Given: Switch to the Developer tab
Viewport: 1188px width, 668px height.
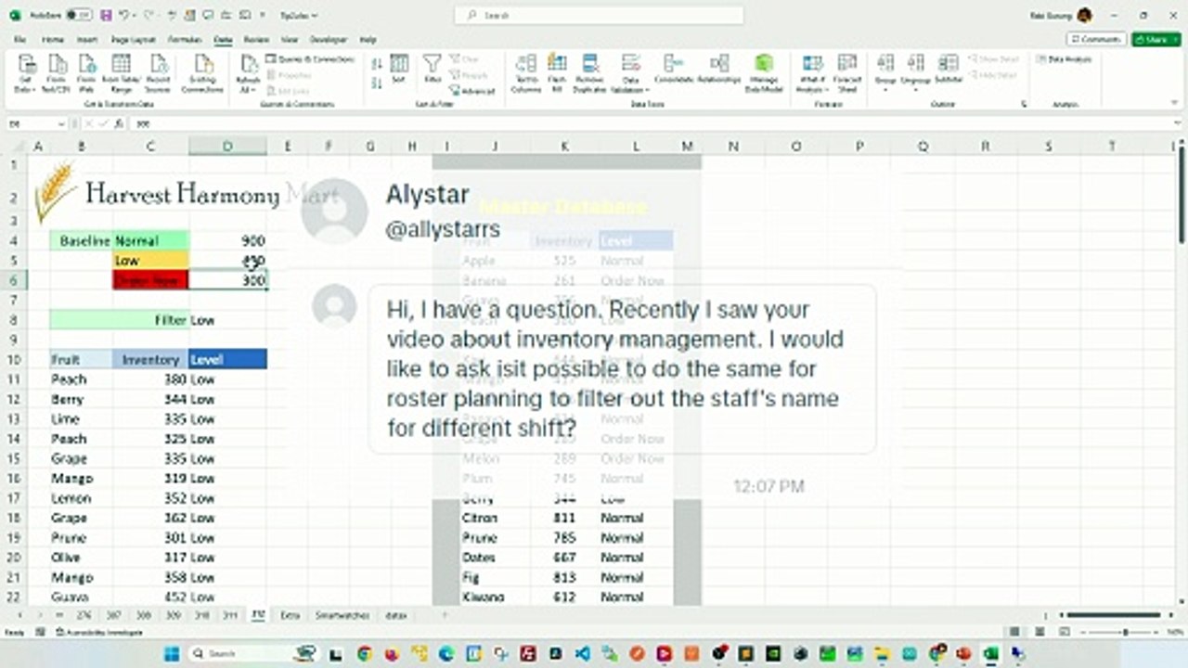Looking at the screenshot, I should [329, 40].
